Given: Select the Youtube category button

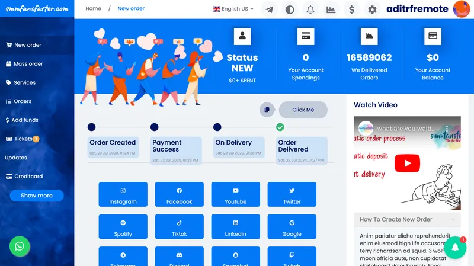Looking at the screenshot, I should pyautogui.click(x=235, y=194).
